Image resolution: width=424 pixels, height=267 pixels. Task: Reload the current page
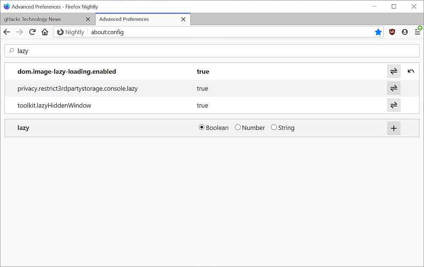tap(32, 32)
